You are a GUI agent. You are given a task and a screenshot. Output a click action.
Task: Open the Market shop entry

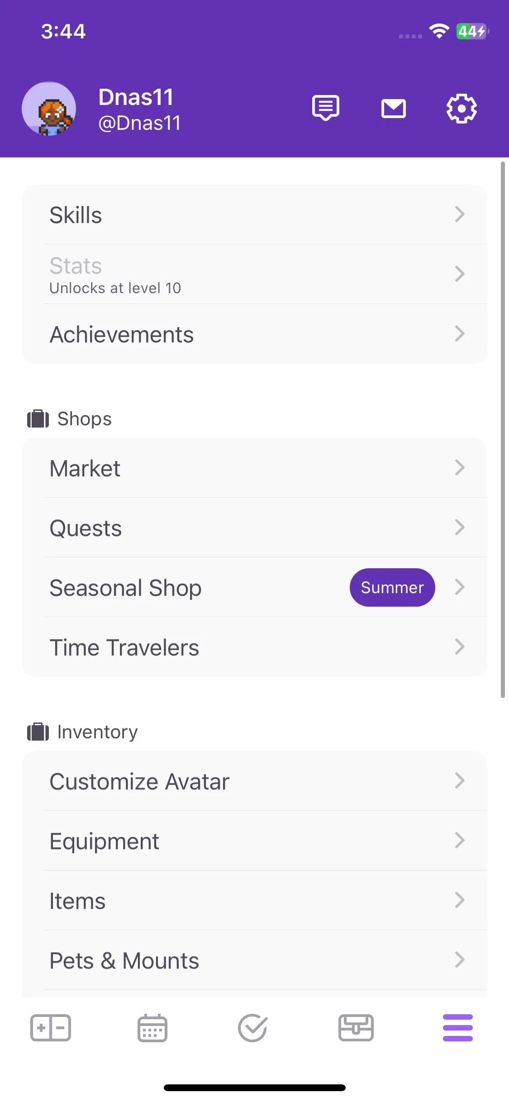click(x=255, y=468)
